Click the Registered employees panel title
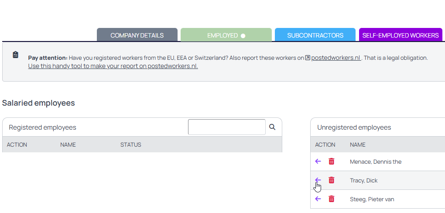This screenshot has height=213, width=445. point(43,127)
